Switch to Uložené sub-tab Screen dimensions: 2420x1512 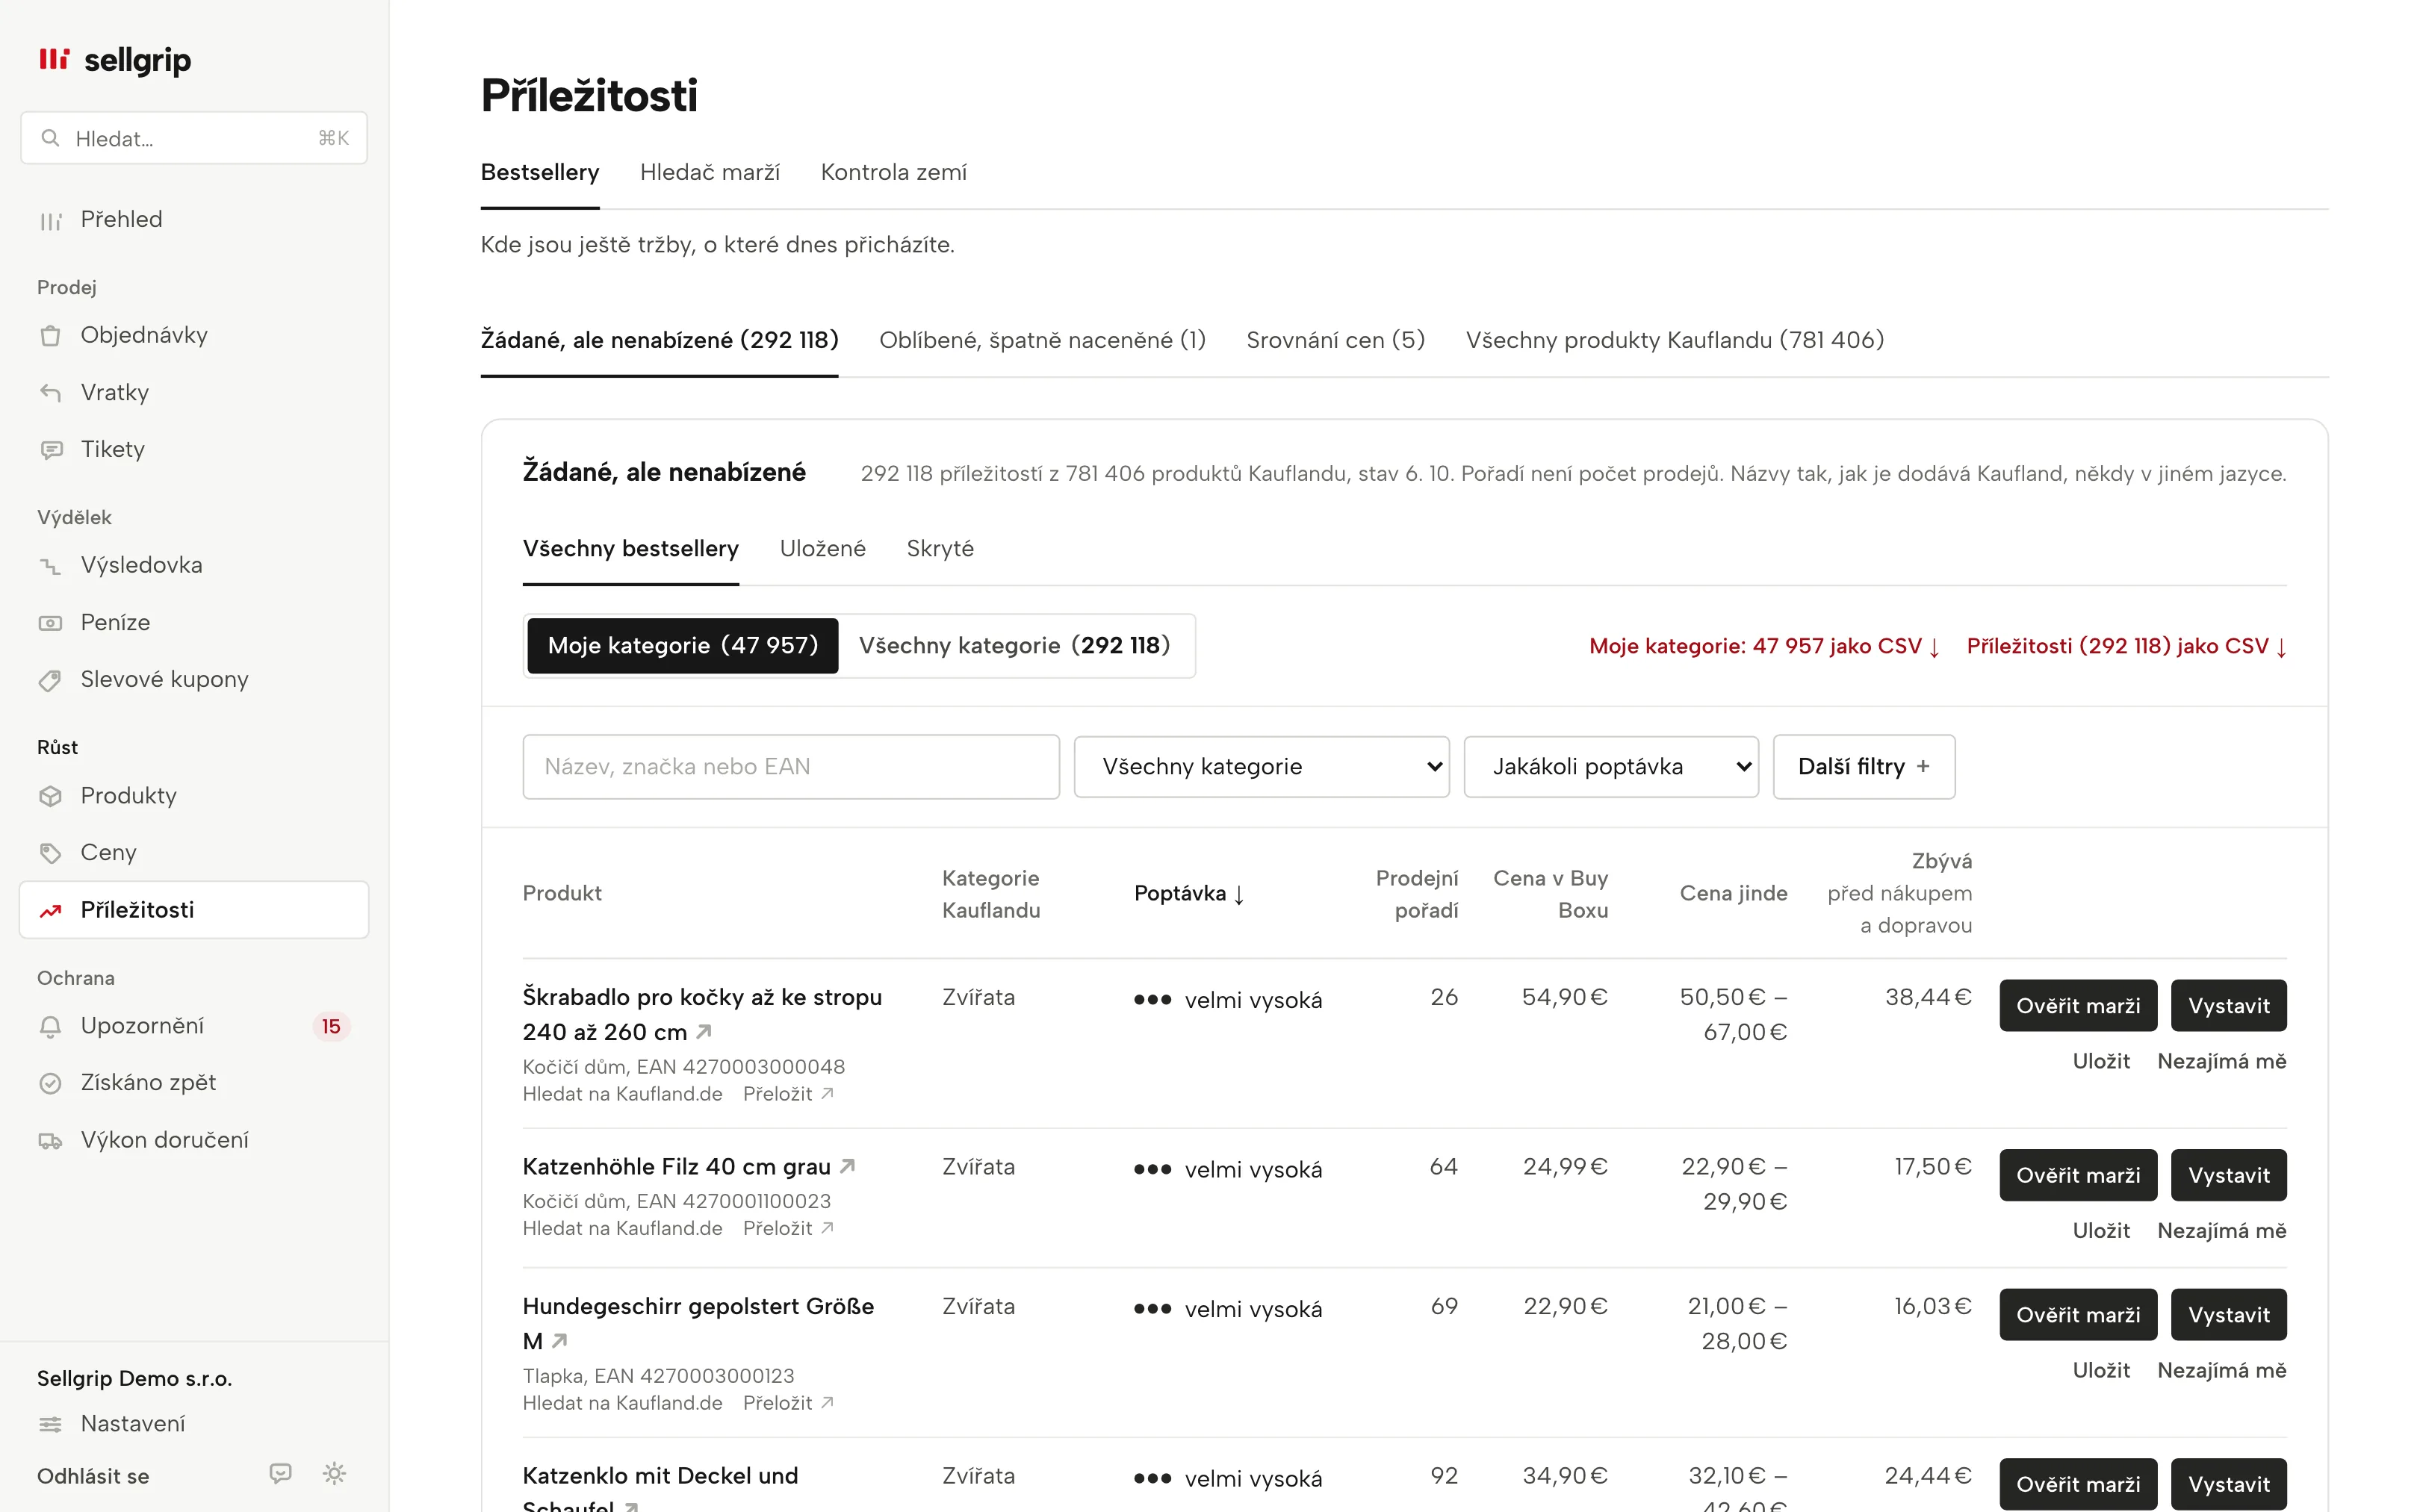click(x=822, y=549)
